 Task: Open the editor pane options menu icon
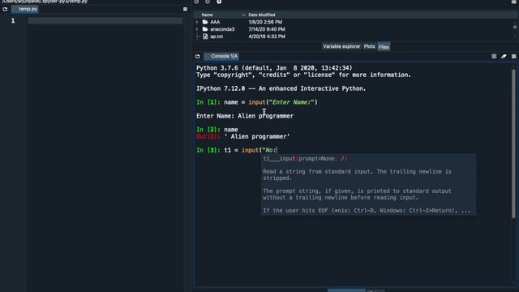185,9
